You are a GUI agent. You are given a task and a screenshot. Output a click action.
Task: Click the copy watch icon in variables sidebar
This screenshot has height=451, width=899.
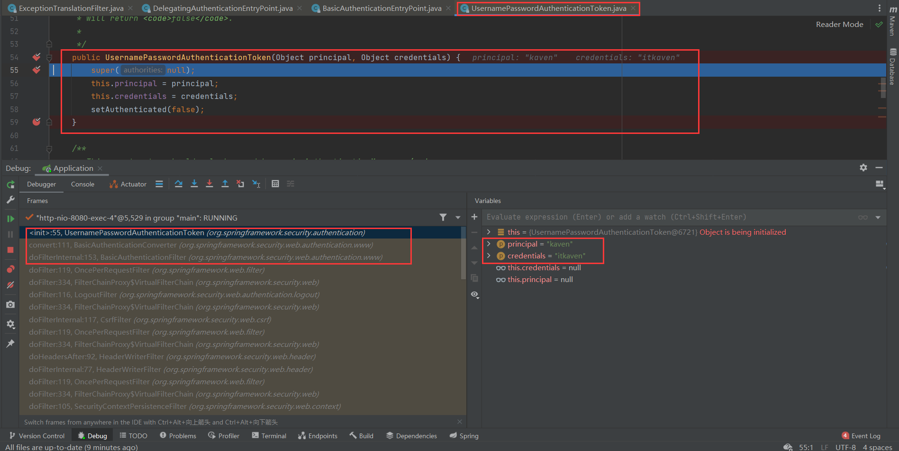[474, 278]
